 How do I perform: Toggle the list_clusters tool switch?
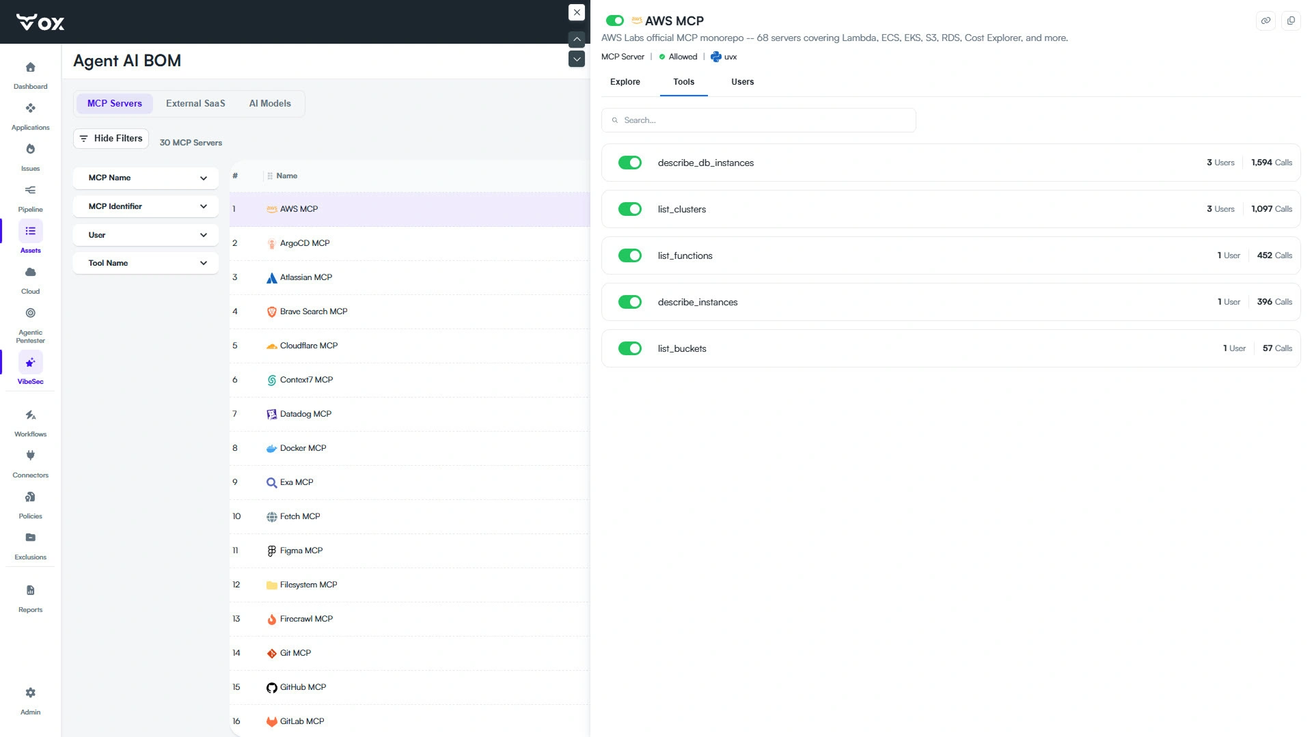[630, 209]
